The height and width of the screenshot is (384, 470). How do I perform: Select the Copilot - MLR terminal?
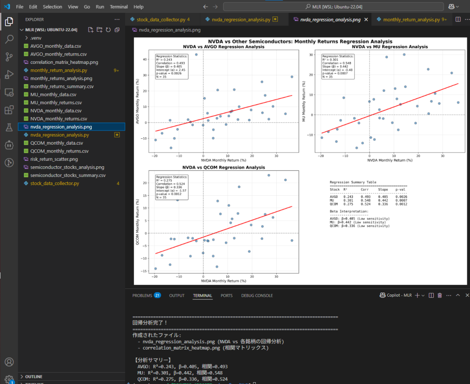(396, 295)
